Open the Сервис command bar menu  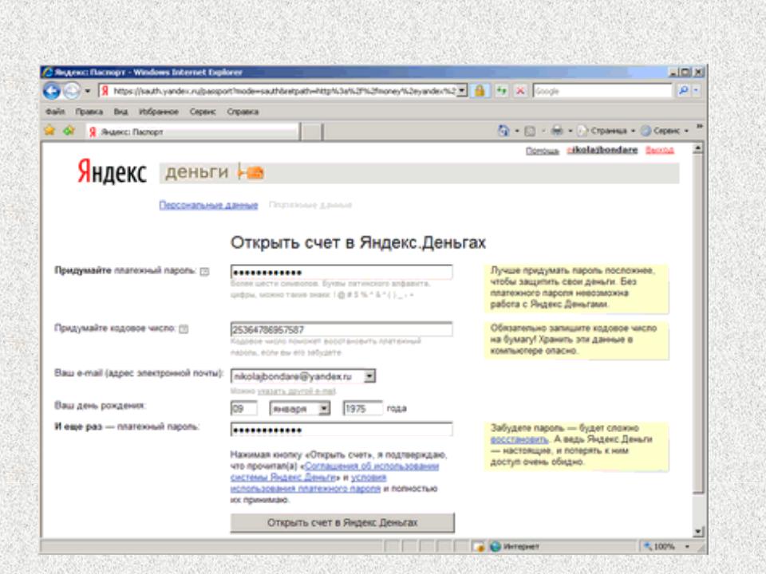pos(665,131)
